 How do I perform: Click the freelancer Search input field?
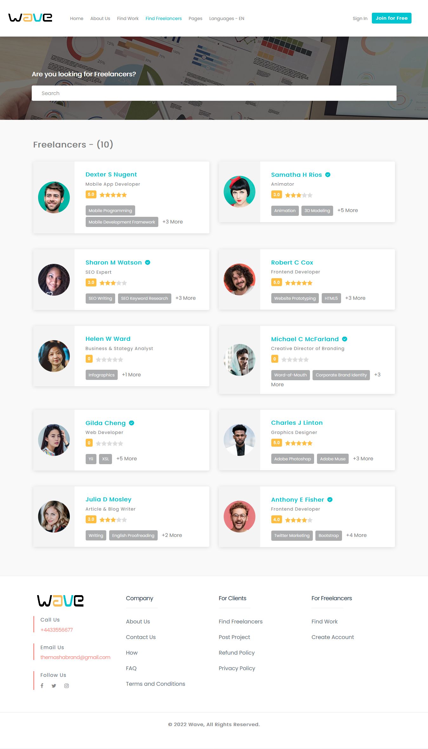214,93
